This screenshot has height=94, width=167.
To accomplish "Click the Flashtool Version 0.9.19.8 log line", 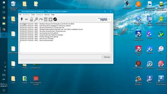I will click(x=47, y=24).
